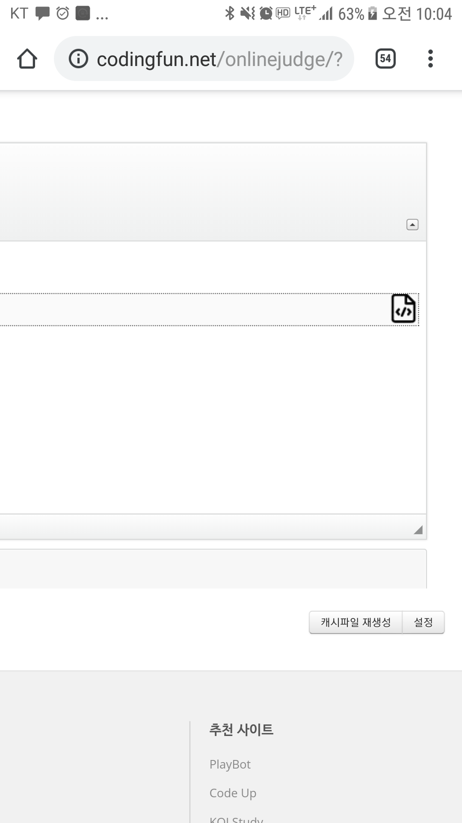Open the browser three-dot menu
The height and width of the screenshot is (823, 462).
[x=430, y=59]
